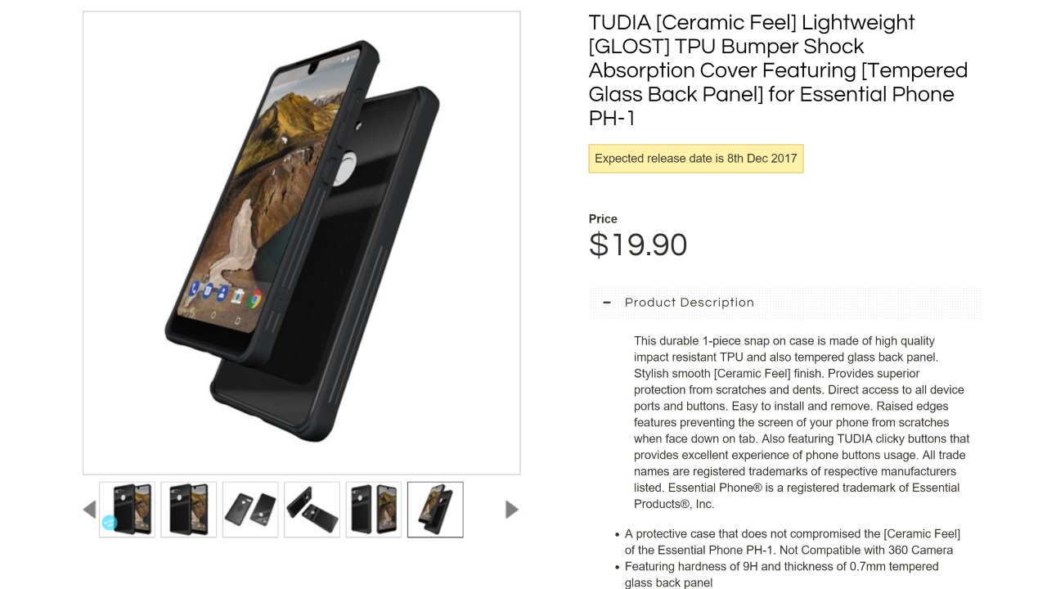Screen dimensions: 1047x589
Task: Click the main product image
Action: tap(301, 243)
